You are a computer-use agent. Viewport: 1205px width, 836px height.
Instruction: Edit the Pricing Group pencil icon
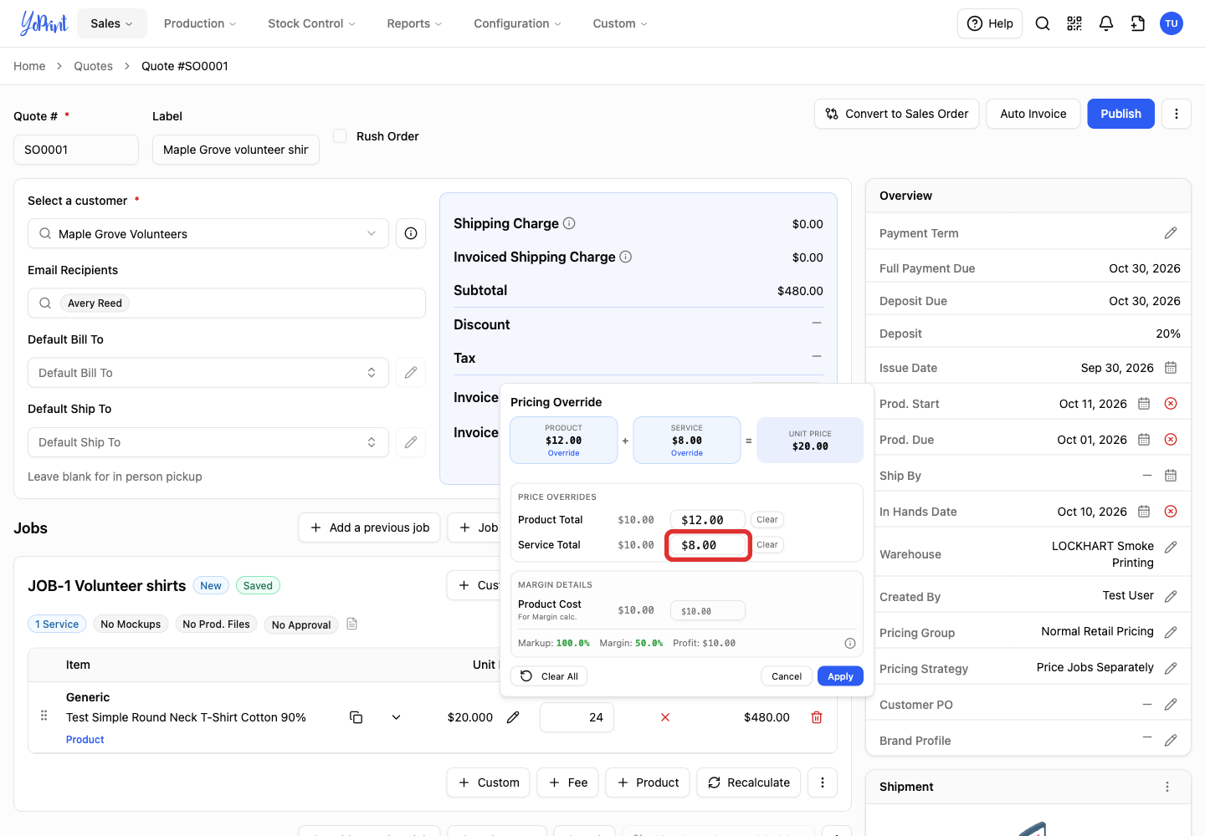[x=1171, y=632]
